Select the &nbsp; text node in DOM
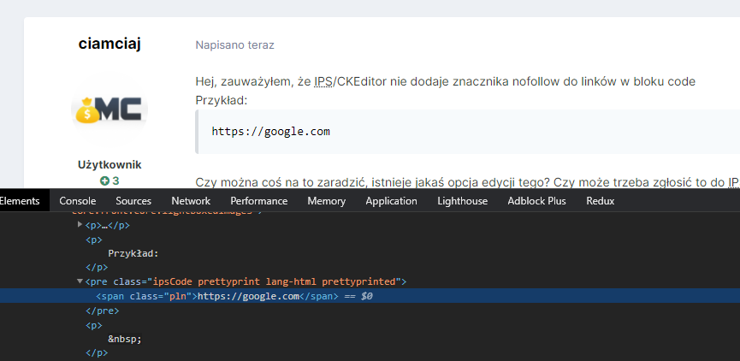740x361 pixels. coord(124,339)
